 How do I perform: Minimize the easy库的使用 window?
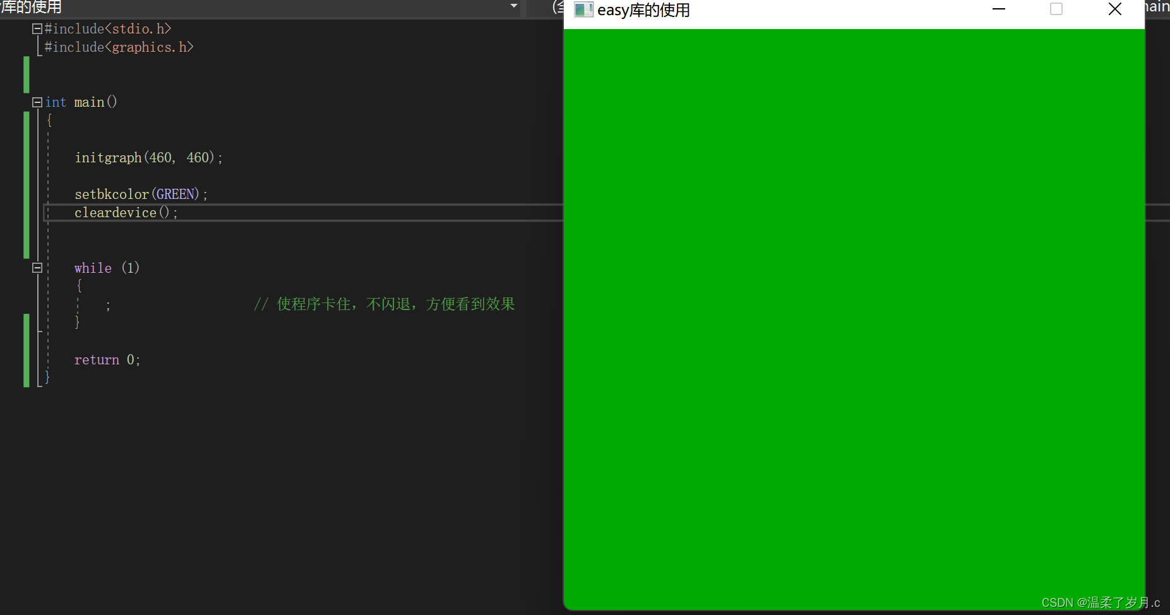(999, 9)
